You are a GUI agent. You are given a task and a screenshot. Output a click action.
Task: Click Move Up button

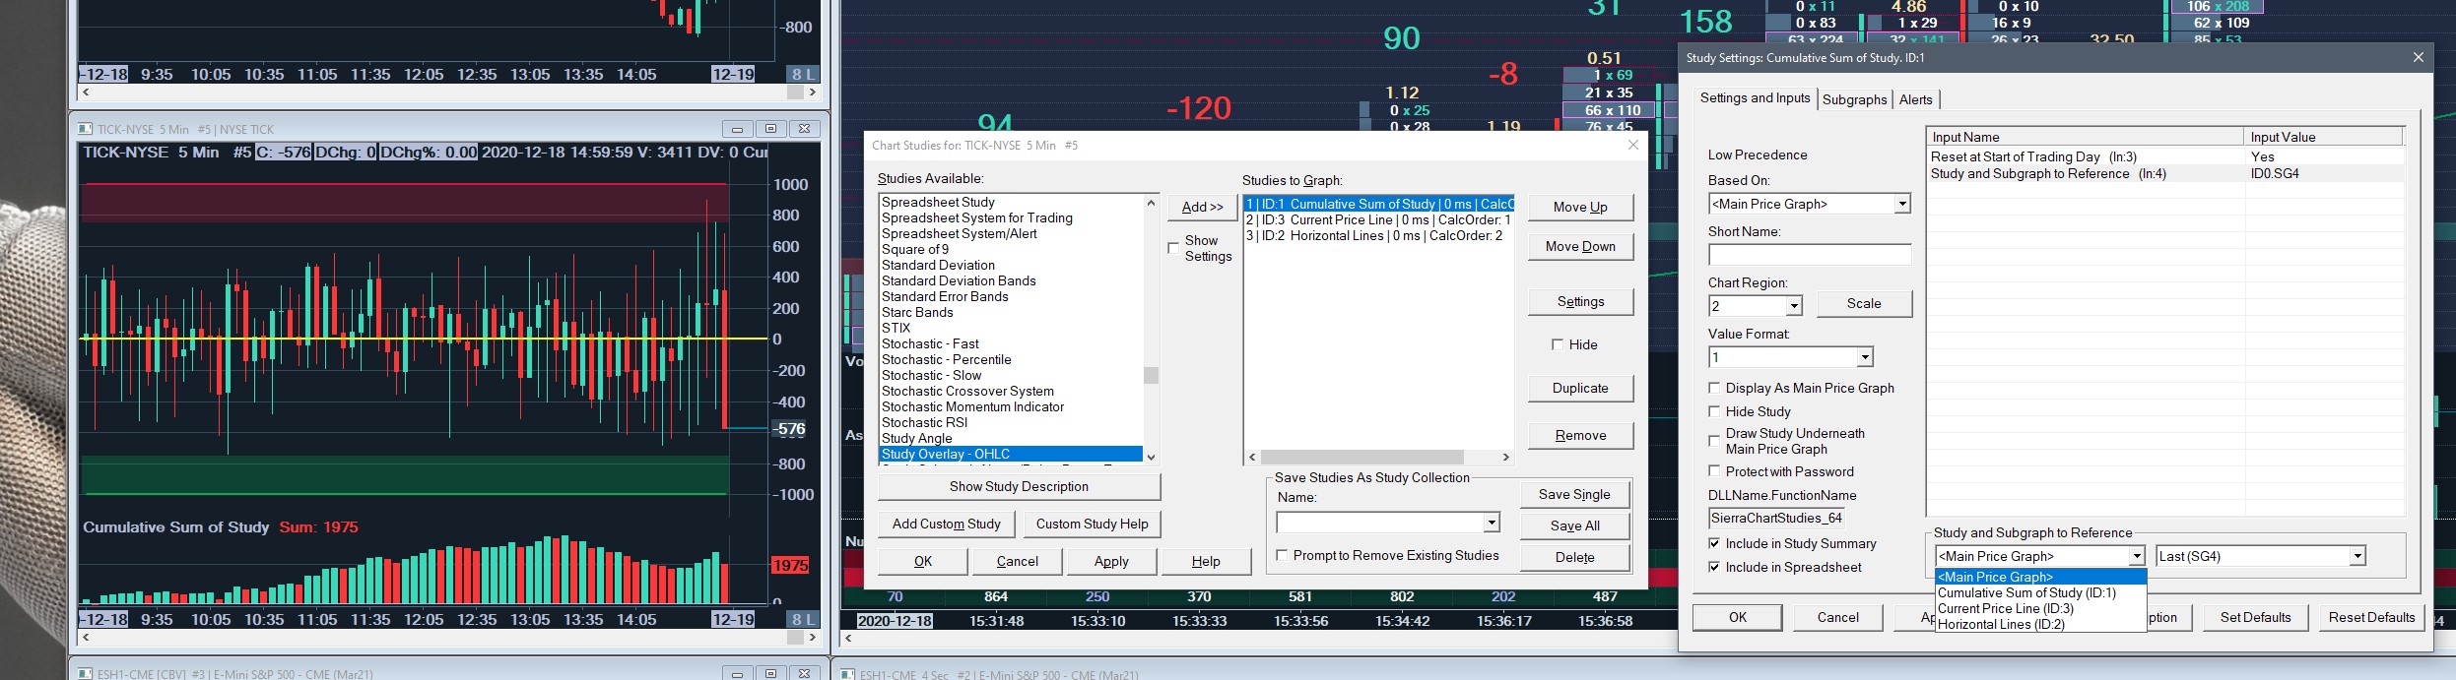click(1580, 207)
